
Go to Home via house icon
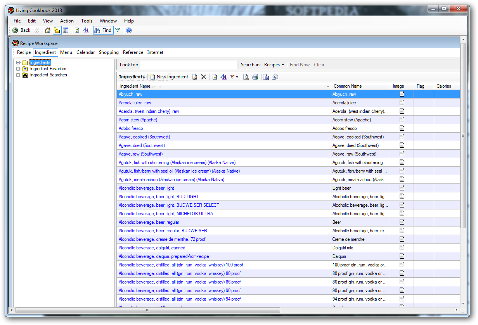(x=48, y=30)
